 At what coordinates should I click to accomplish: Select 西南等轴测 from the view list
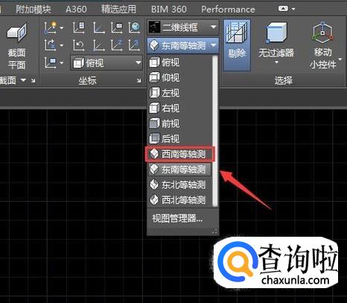[x=179, y=154]
